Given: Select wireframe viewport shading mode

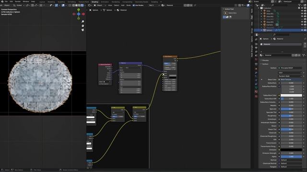Looking at the screenshot, I should click(x=73, y=5).
